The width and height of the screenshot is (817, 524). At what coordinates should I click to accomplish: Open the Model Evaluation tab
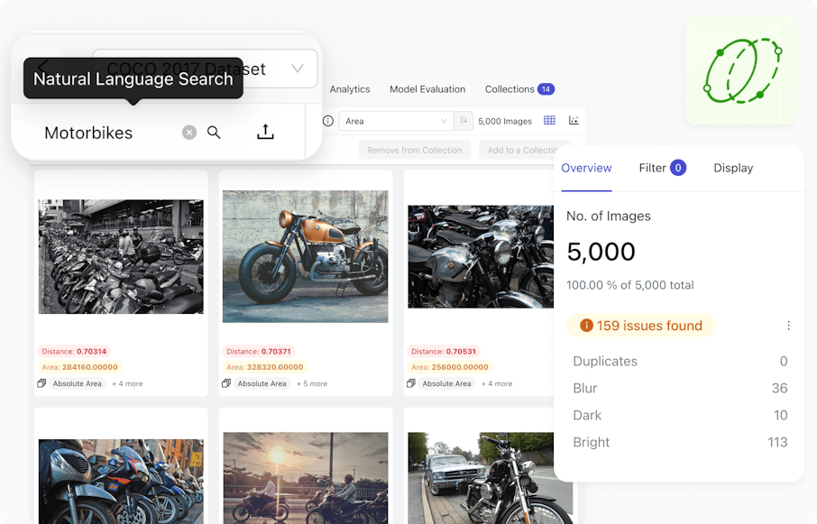point(427,89)
